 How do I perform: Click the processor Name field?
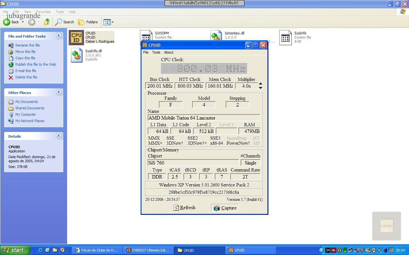pos(204,118)
